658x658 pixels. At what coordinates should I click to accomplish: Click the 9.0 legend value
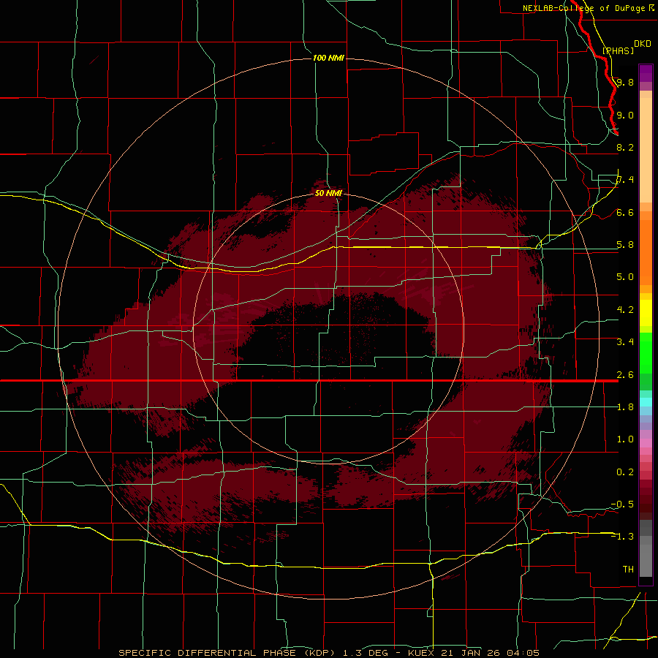625,115
